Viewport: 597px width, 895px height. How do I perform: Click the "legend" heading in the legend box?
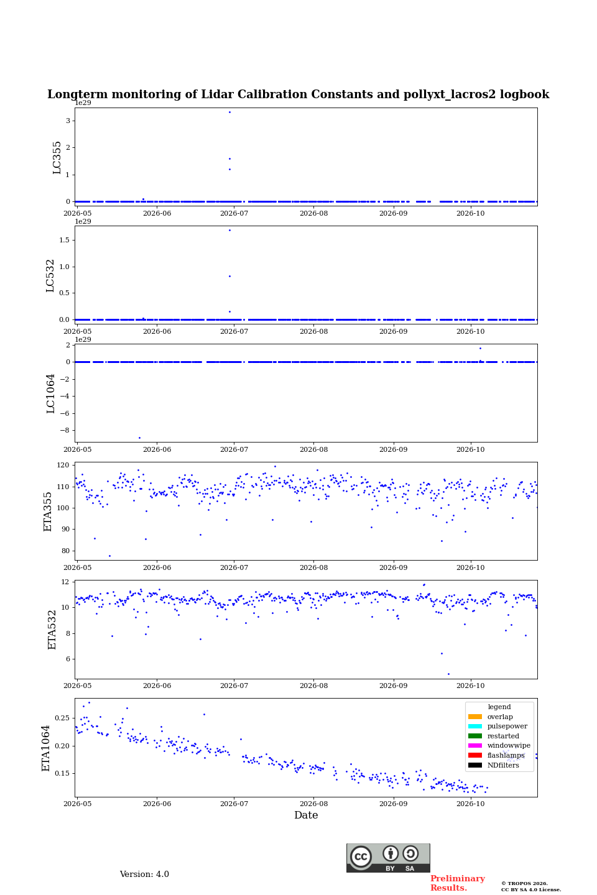pos(499,707)
